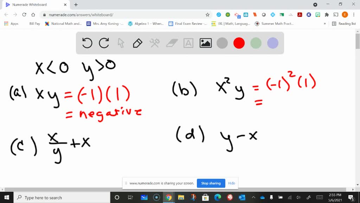Open File Explorer from taskbar
Viewport: 360px width, 203px height.
pos(181,197)
